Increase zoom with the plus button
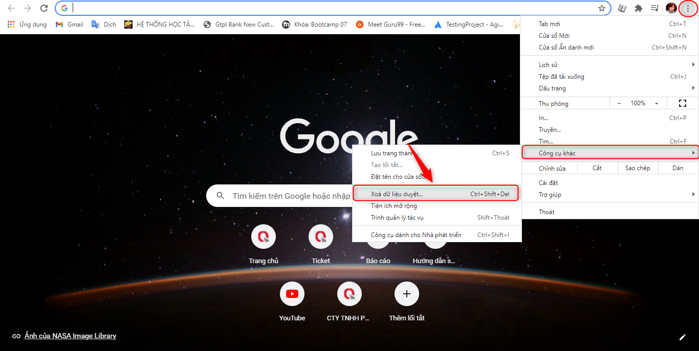The width and height of the screenshot is (699, 351). coord(657,103)
